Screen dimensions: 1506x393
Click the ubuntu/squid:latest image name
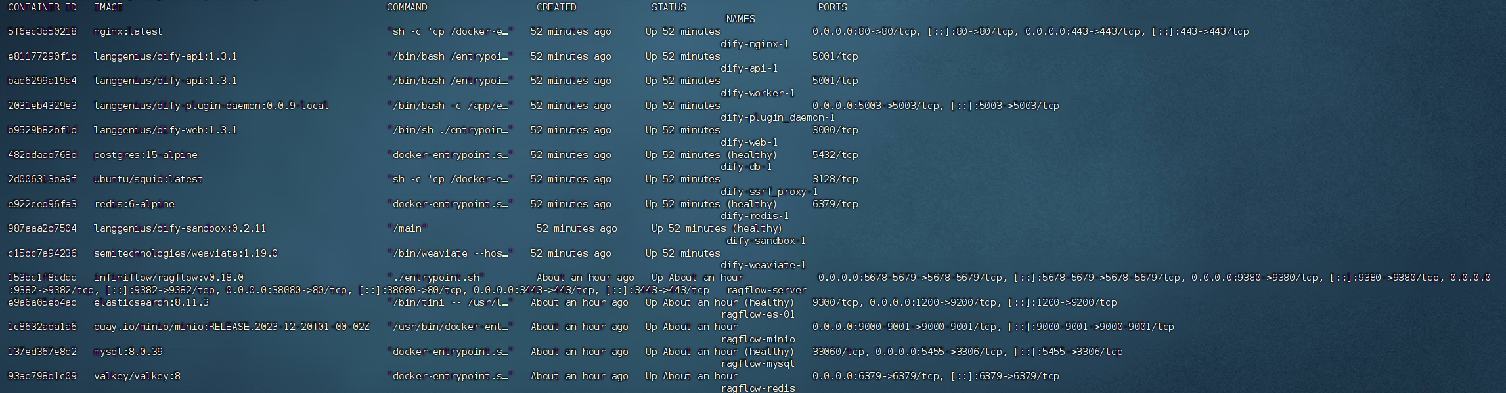point(148,179)
